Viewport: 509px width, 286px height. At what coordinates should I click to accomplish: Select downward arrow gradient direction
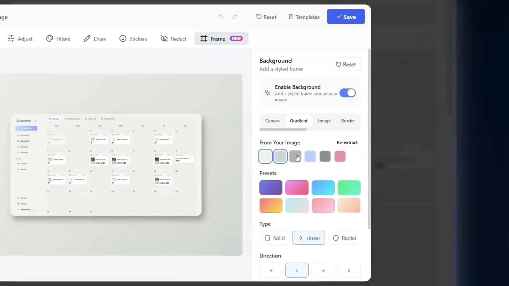pos(323,270)
